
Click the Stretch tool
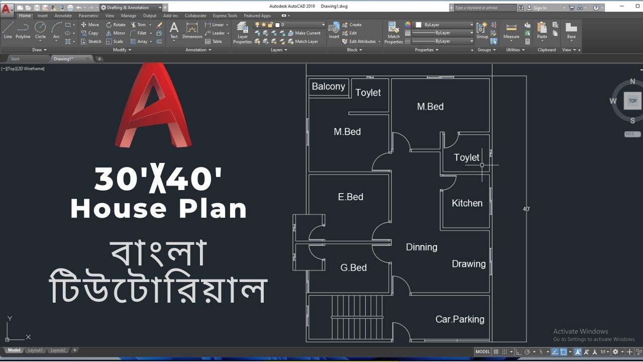coord(91,42)
